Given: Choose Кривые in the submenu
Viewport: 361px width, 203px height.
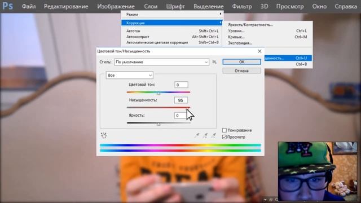Looking at the screenshot, I should pos(267,37).
